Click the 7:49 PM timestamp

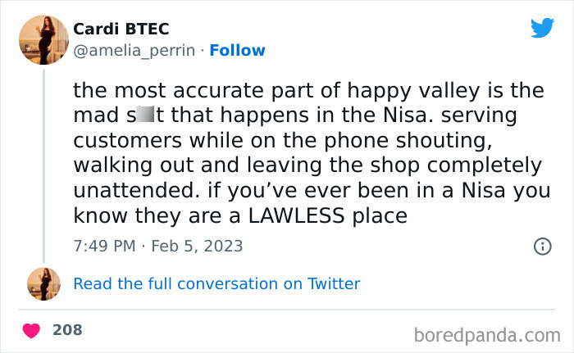[x=102, y=246]
